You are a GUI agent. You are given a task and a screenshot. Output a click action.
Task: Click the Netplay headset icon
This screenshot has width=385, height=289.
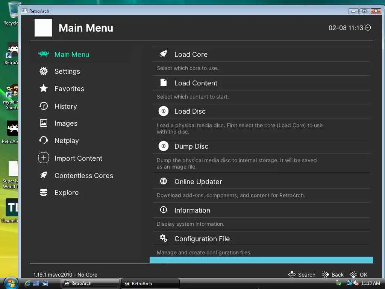44,140
